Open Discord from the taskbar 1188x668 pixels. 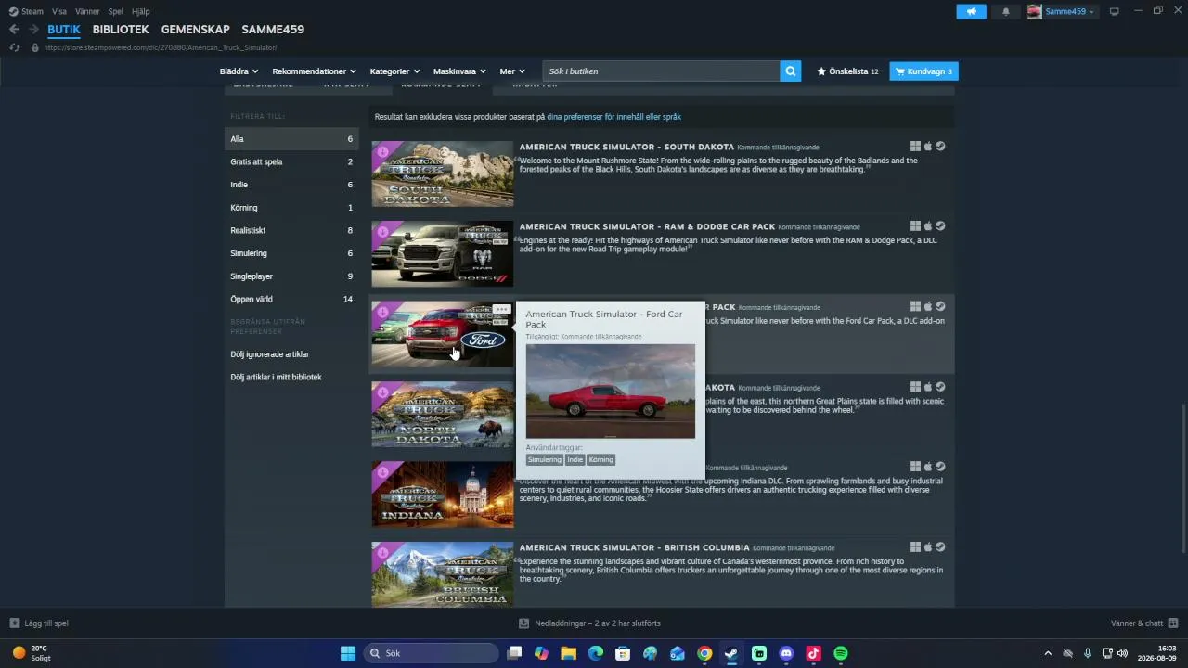click(786, 653)
